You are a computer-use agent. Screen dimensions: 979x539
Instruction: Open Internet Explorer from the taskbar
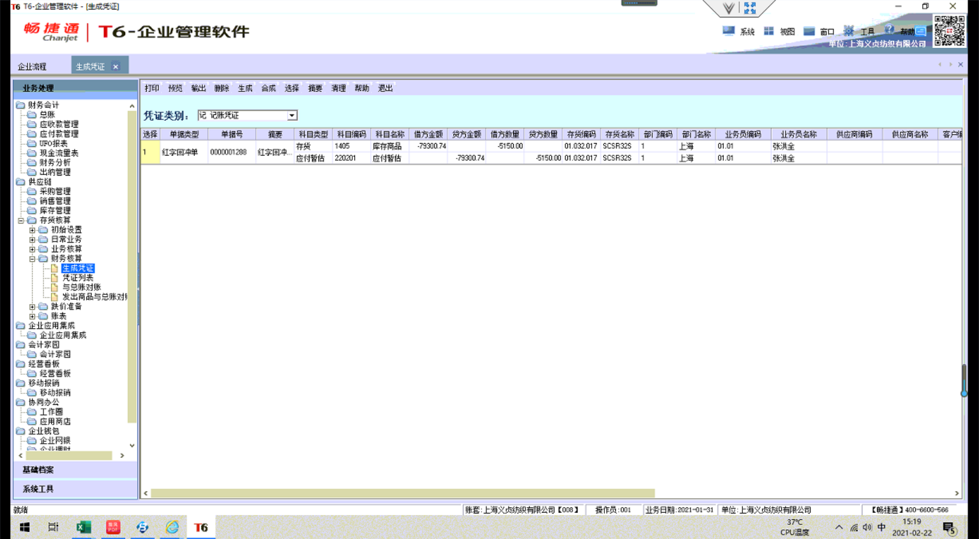pyautogui.click(x=172, y=527)
